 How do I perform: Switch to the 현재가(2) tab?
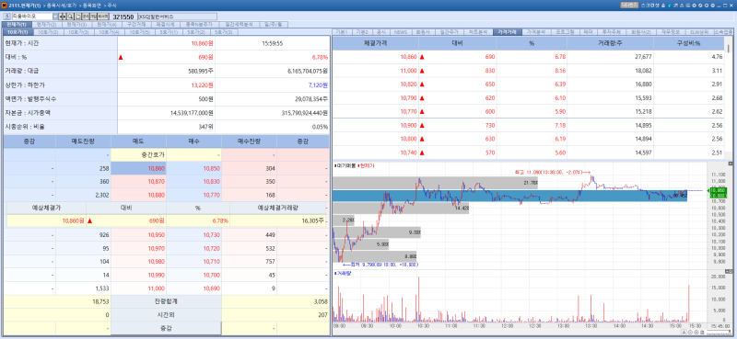(x=46, y=24)
